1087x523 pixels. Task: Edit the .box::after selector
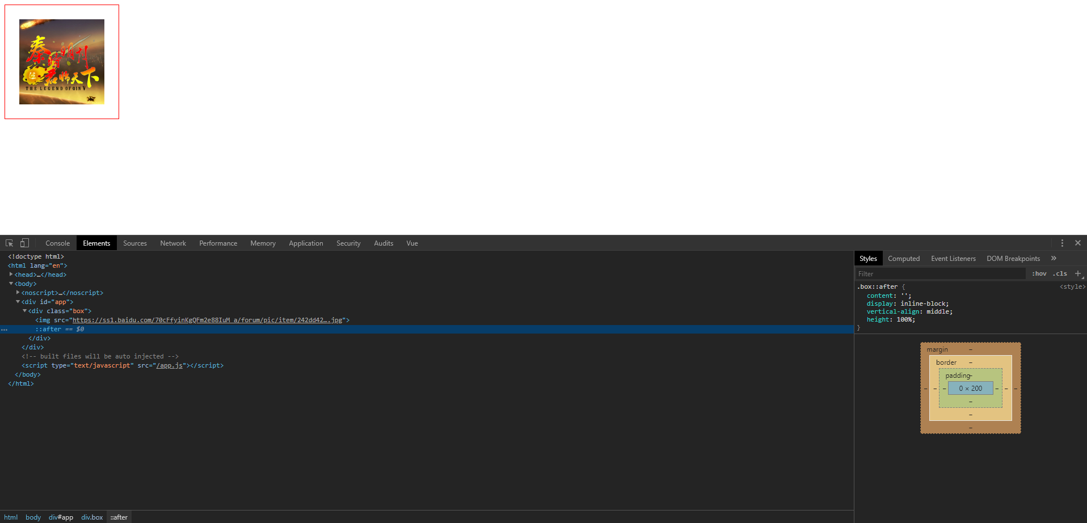(877, 286)
